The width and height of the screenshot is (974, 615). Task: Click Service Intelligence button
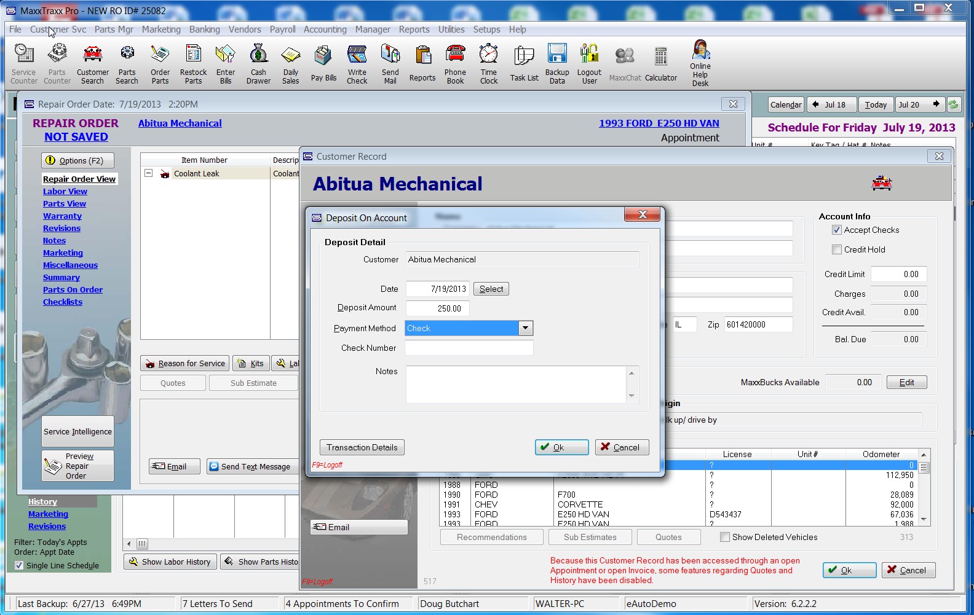pos(77,431)
